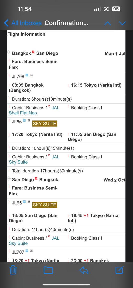Screen dimensions: 133x288
Task: Tap the reply arrow icon
Action: [x=84, y=270]
